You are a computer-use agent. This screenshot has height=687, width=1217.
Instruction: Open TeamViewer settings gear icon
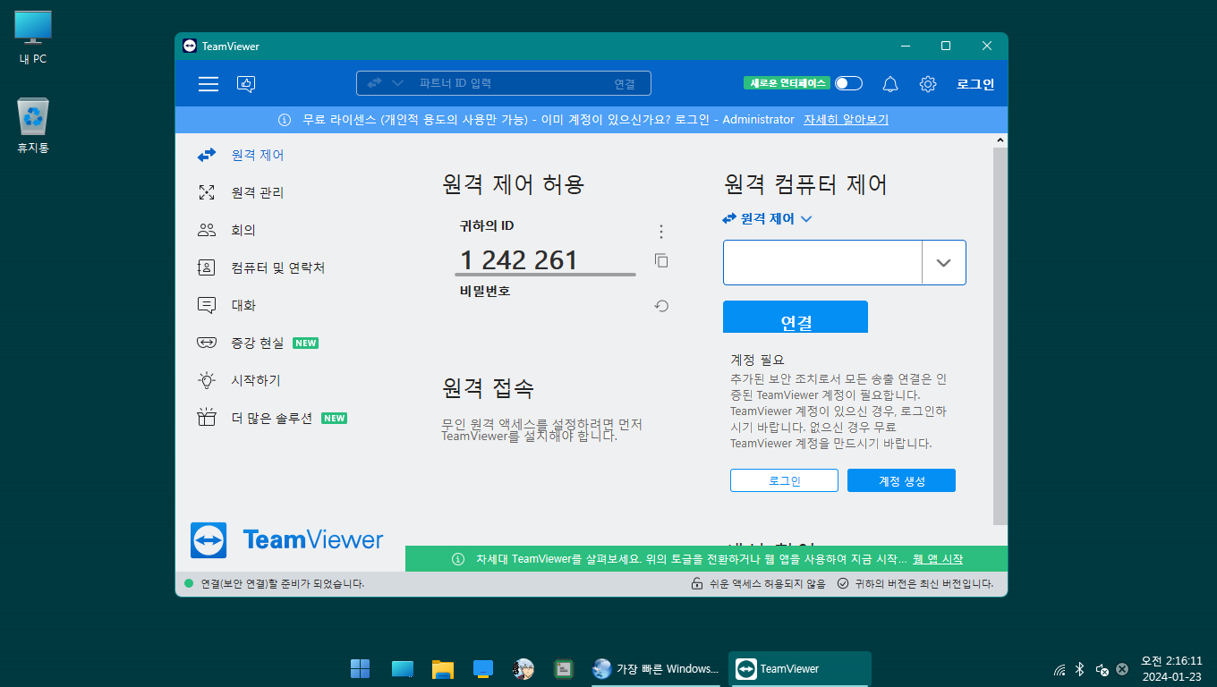928,84
